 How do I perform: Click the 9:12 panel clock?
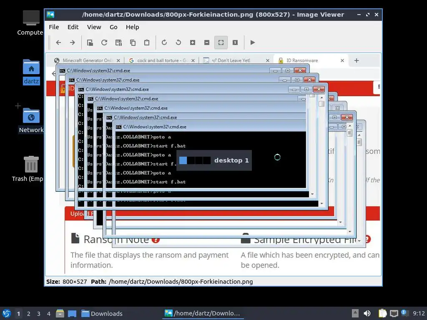pyautogui.click(x=419, y=313)
